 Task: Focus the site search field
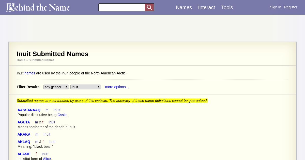[122, 7]
